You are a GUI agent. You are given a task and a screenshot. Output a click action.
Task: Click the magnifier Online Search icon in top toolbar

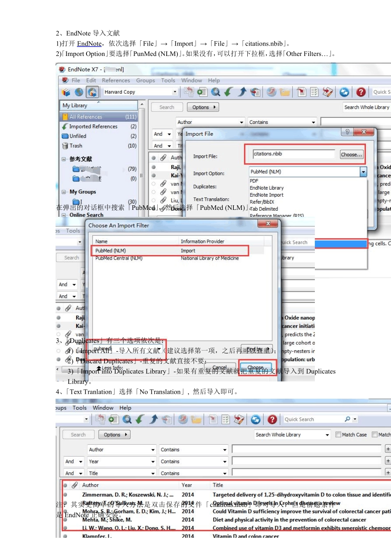215,92
